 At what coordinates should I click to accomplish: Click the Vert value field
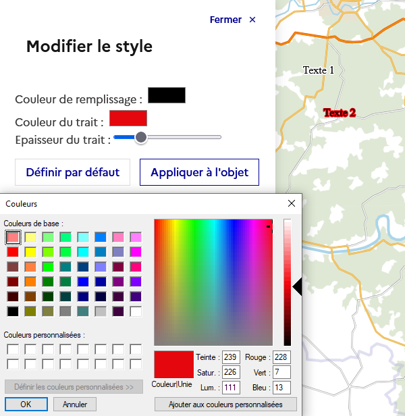[x=281, y=372]
